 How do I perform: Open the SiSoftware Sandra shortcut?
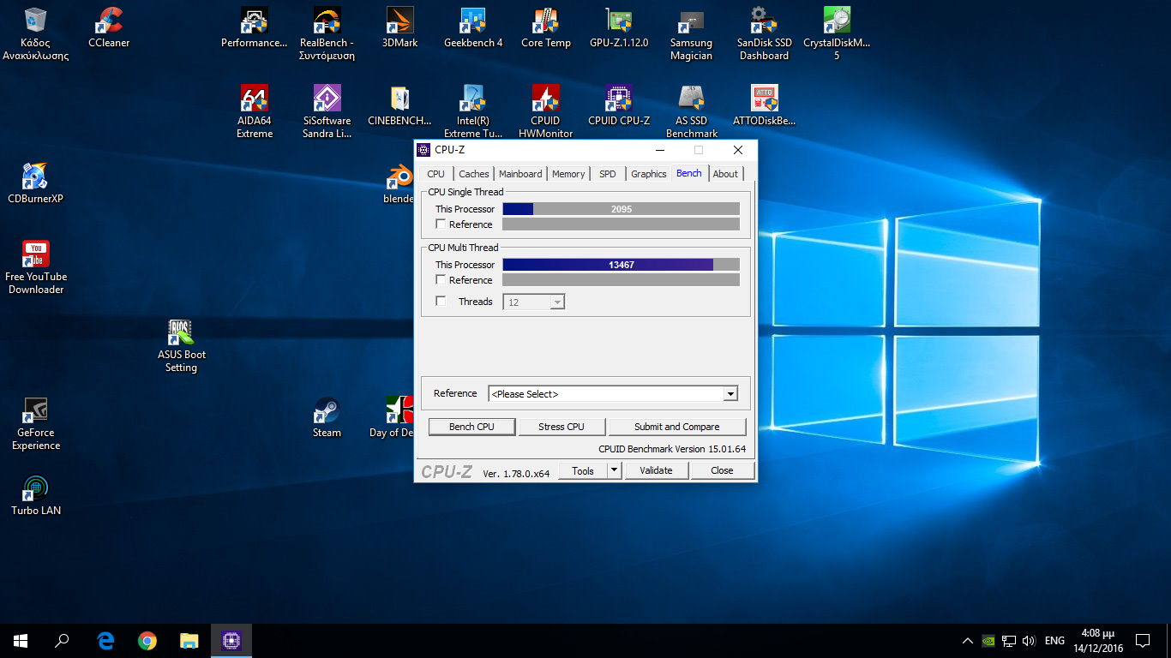coord(327,112)
